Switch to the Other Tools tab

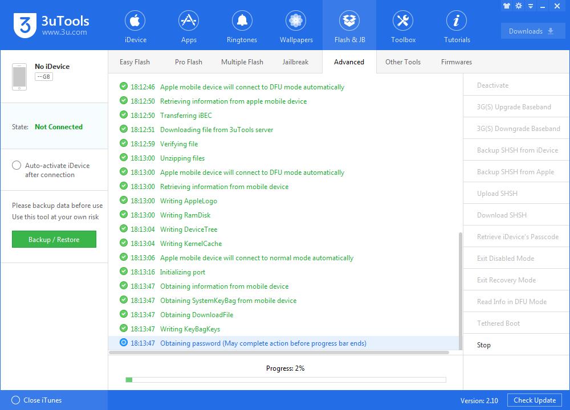(x=403, y=62)
